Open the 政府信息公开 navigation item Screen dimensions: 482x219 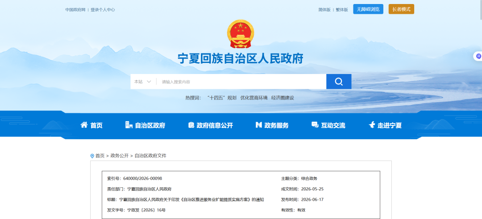(215, 125)
